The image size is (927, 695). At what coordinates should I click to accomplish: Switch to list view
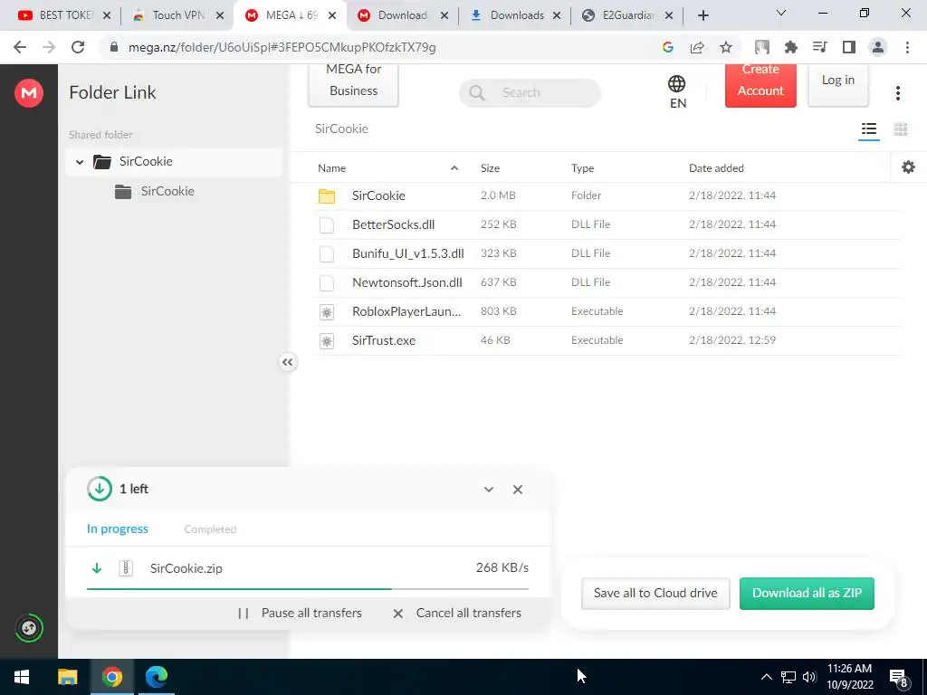pyautogui.click(x=868, y=129)
